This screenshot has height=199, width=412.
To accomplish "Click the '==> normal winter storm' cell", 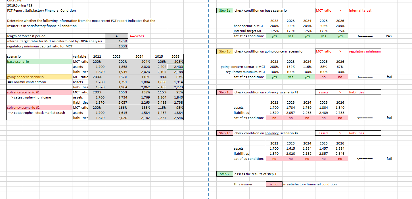I will [39, 82].
